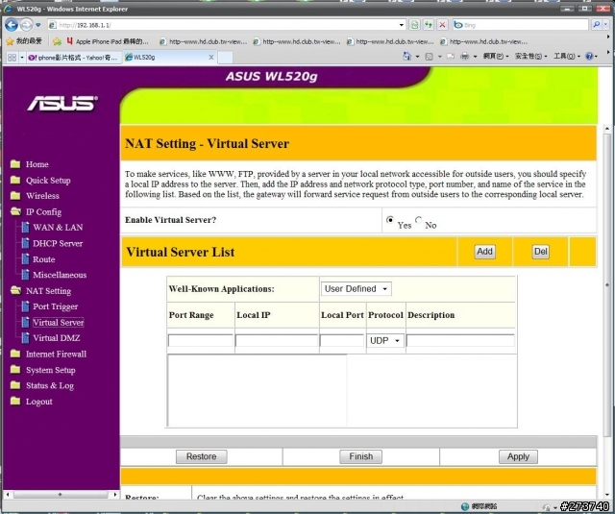Click the Apply button
The height and width of the screenshot is (514, 615).
pyautogui.click(x=518, y=456)
